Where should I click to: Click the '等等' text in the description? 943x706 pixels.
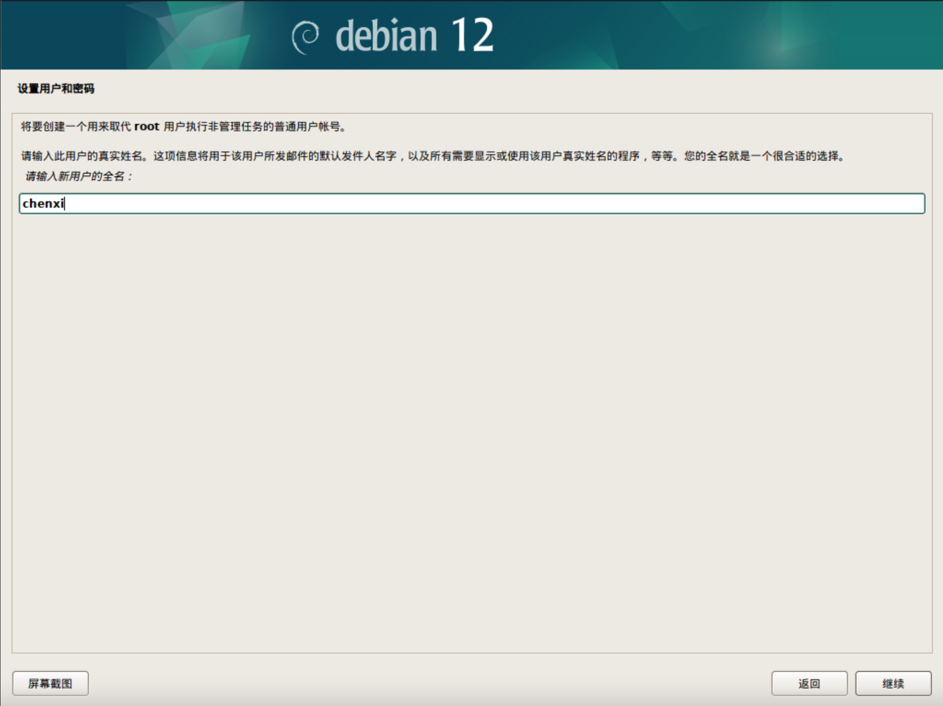[662, 156]
